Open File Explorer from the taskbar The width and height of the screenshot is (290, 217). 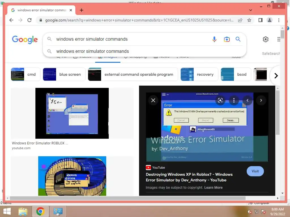click(23, 211)
